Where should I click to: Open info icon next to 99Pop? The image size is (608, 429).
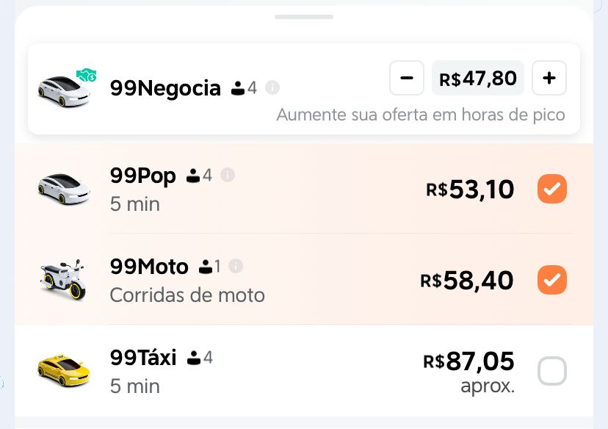tap(228, 176)
